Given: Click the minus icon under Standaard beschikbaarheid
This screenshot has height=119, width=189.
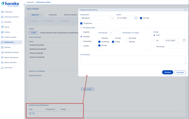Looking at the screenshot, I should [34, 113].
